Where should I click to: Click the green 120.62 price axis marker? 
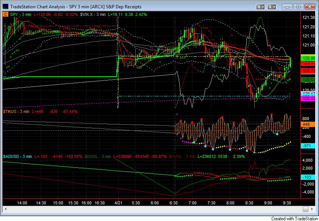pyautogui.click(x=308, y=80)
